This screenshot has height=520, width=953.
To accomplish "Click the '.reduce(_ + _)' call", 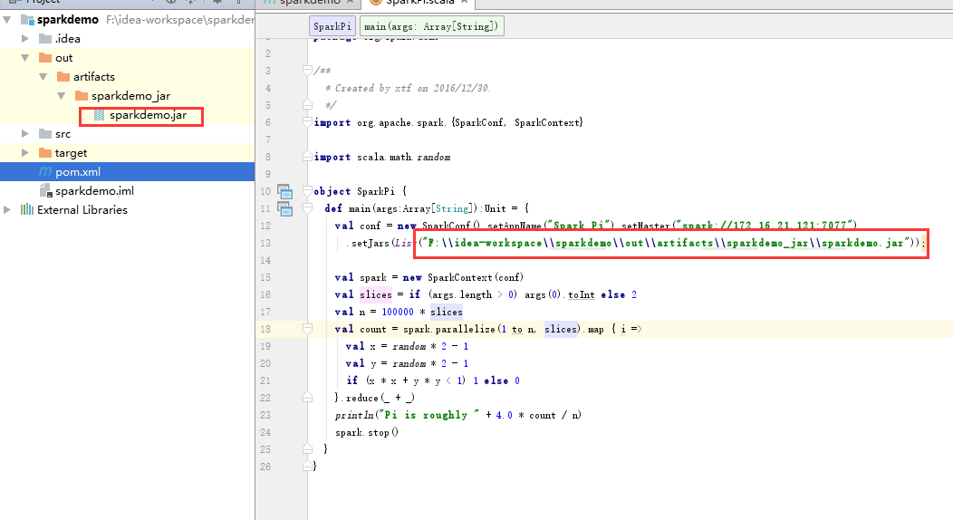I will (x=378, y=398).
